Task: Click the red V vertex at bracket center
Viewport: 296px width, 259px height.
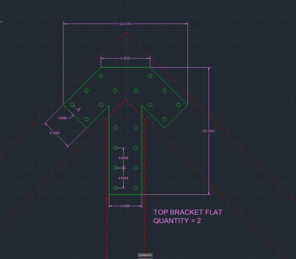Action: click(x=125, y=100)
